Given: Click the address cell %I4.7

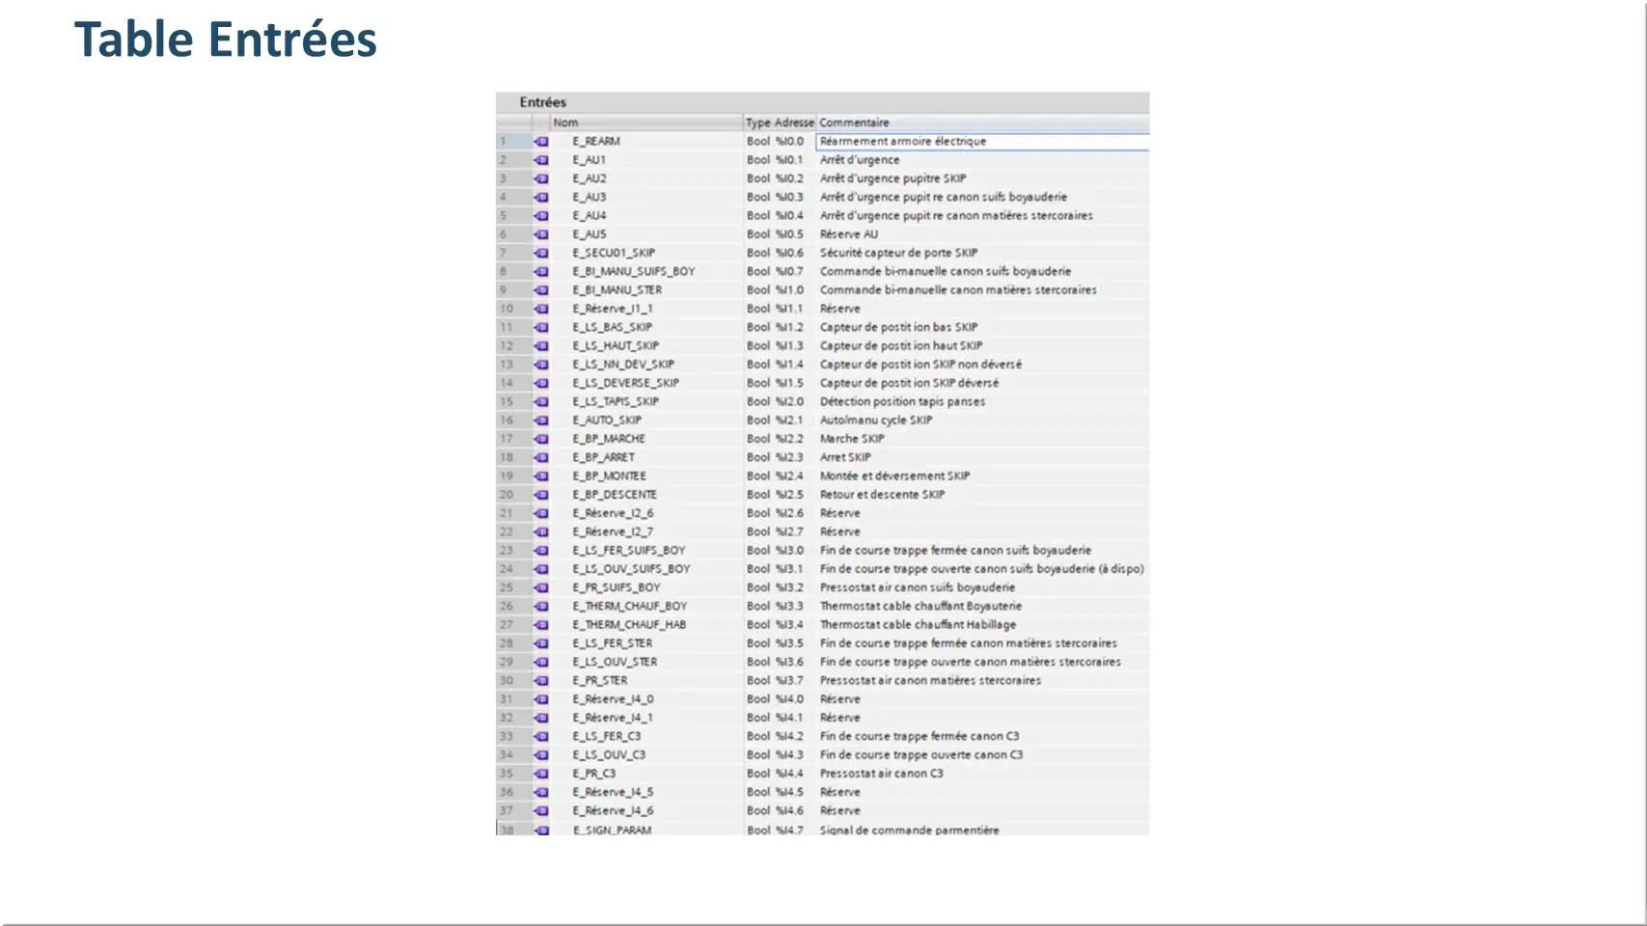Looking at the screenshot, I should [x=789, y=830].
